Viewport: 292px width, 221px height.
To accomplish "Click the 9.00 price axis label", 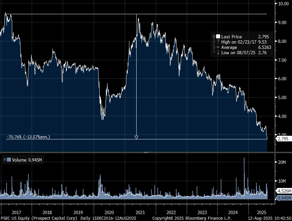I will [x=282, y=22].
